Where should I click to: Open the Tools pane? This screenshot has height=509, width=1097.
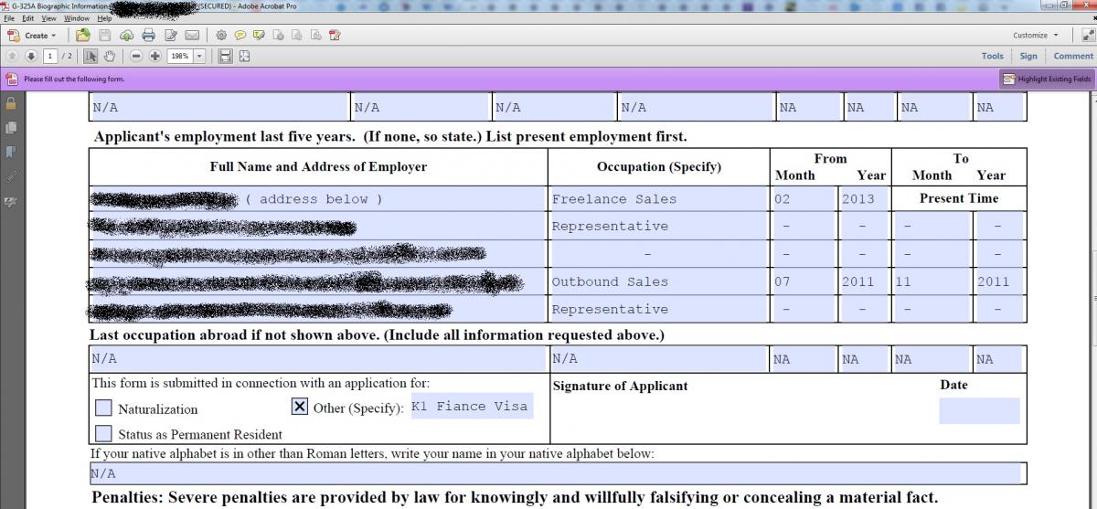[992, 56]
